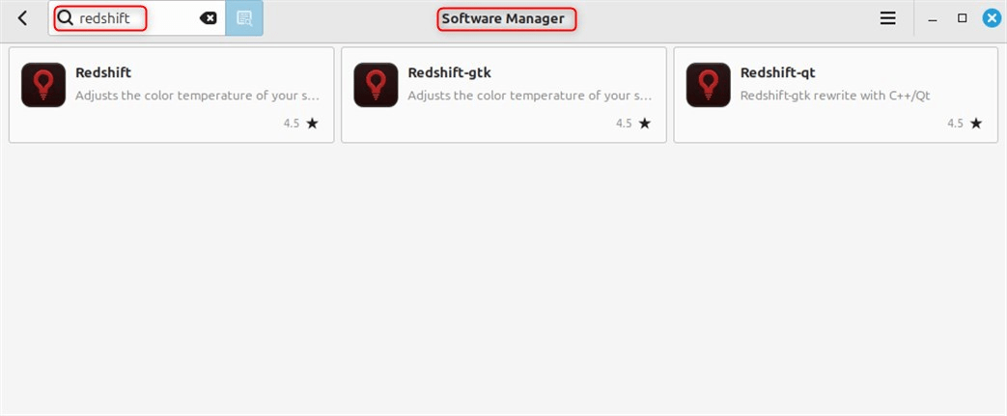Select the Redshift title text
This screenshot has height=416, width=1007.
103,72
